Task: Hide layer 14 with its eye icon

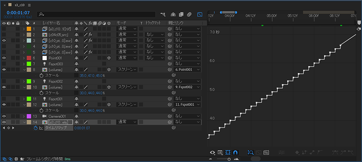Action: (4, 122)
